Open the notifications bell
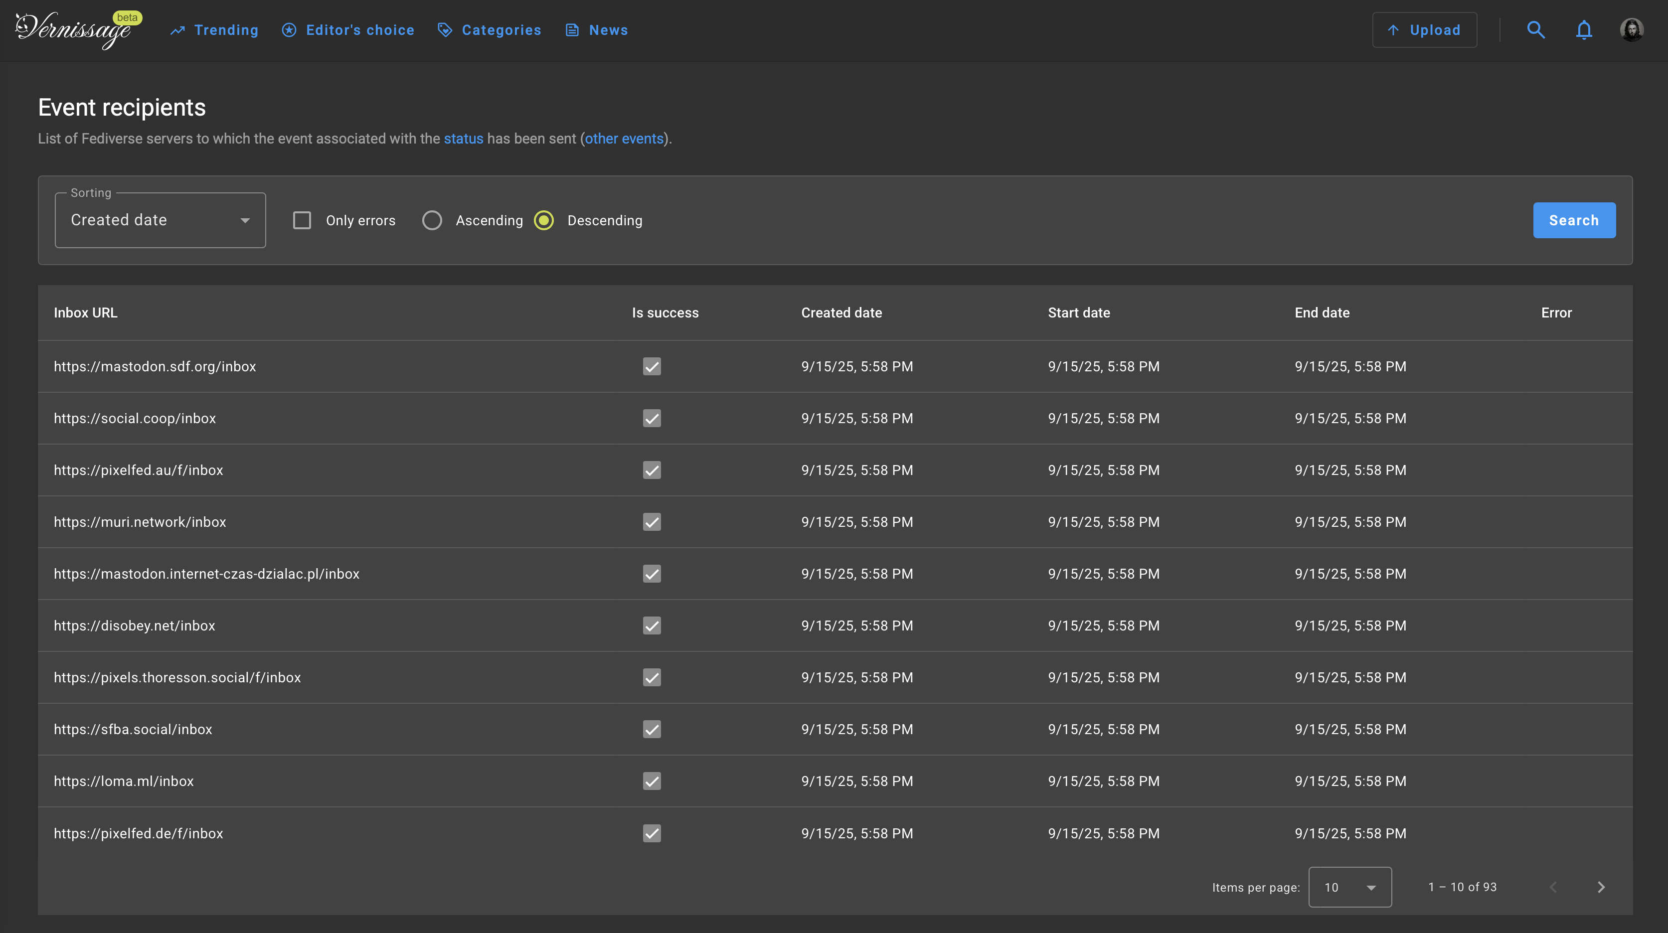Screen dimensions: 1668x933 click(1583, 30)
